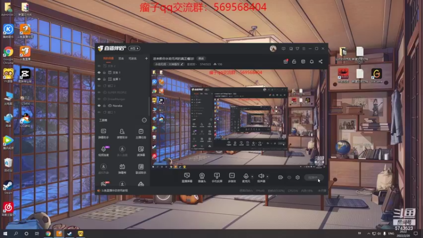Select the Naraka source row
This screenshot has height=238, width=423.
(123, 106)
